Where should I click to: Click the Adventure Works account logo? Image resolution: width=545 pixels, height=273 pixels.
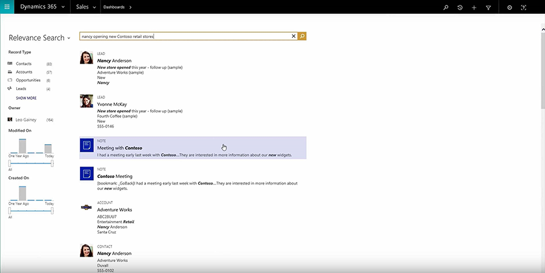pyautogui.click(x=86, y=208)
